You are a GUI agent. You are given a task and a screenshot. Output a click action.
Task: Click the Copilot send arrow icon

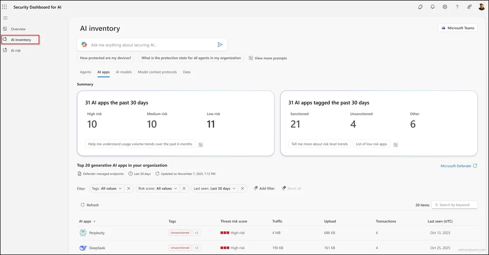click(220, 44)
